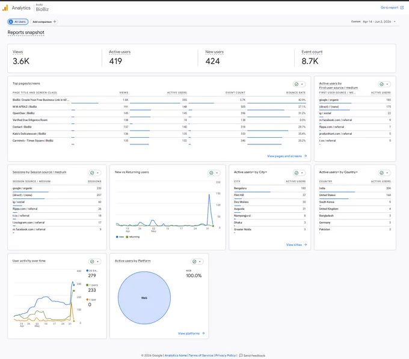This screenshot has height=359, width=409.
Task: Click the arrow icon after View platforms
Action: click(x=203, y=333)
